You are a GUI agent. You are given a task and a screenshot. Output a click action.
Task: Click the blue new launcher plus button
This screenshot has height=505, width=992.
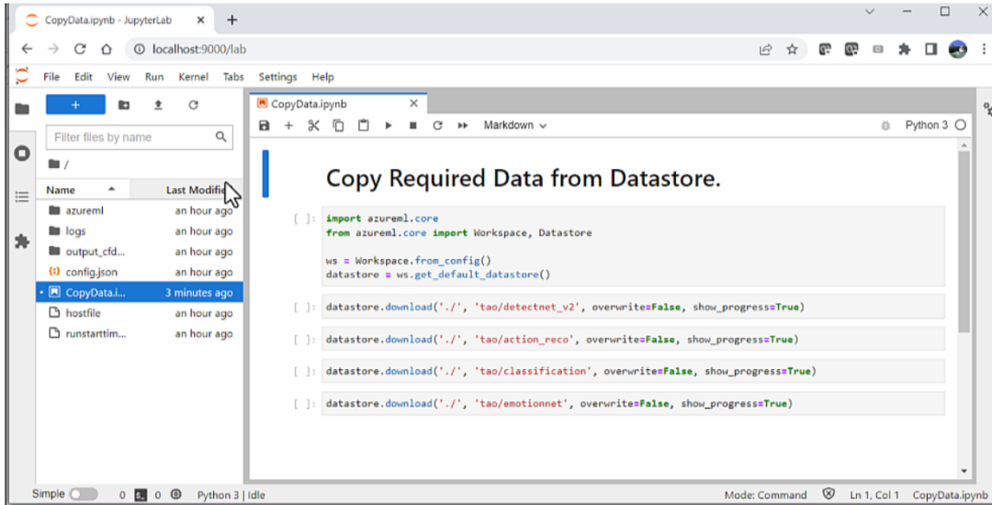(x=75, y=106)
